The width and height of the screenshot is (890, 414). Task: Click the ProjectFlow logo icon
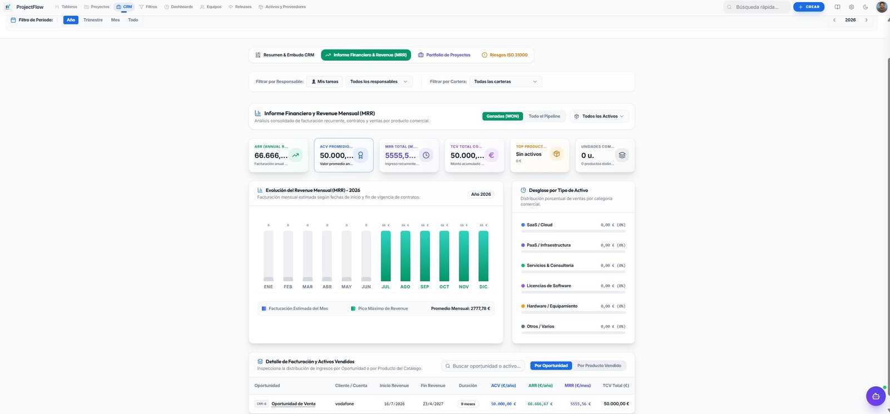click(8, 7)
